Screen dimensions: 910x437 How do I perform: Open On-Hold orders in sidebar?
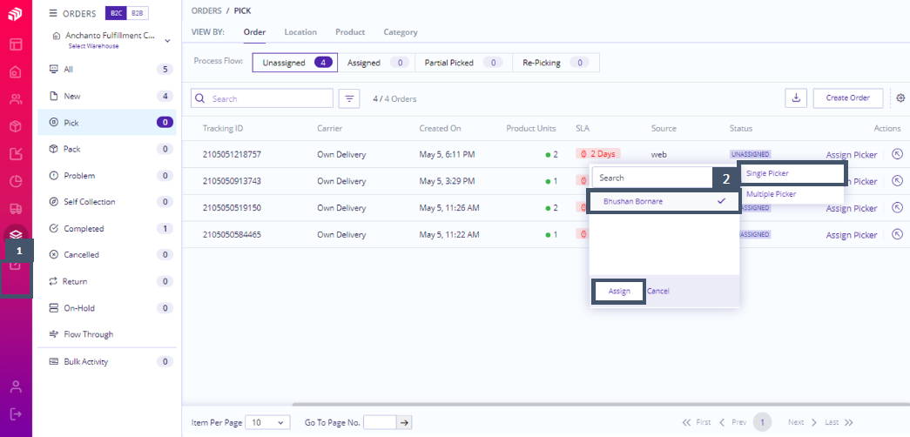107,308
